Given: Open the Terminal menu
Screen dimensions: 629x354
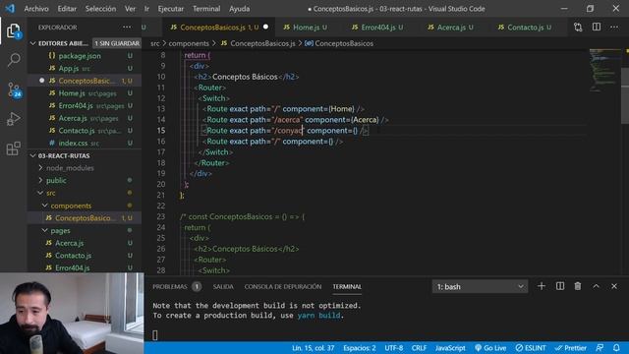Looking at the screenshot, I should click(206, 9).
